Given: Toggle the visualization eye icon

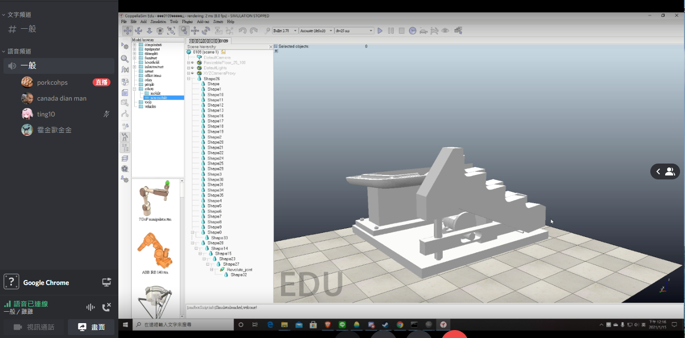Looking at the screenshot, I should click(x=445, y=31).
